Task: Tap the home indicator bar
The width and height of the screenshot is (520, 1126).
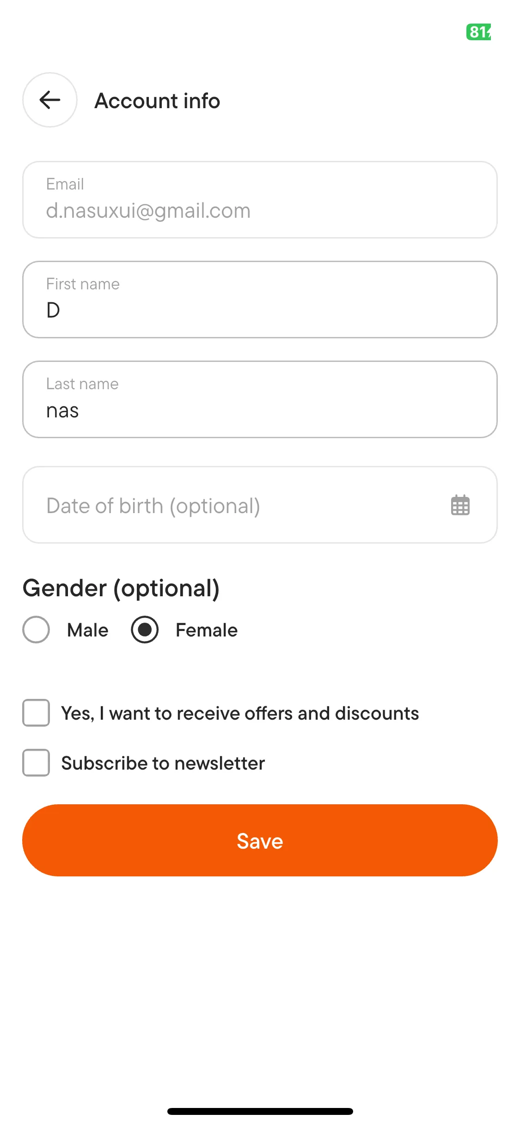Action: point(260,1111)
